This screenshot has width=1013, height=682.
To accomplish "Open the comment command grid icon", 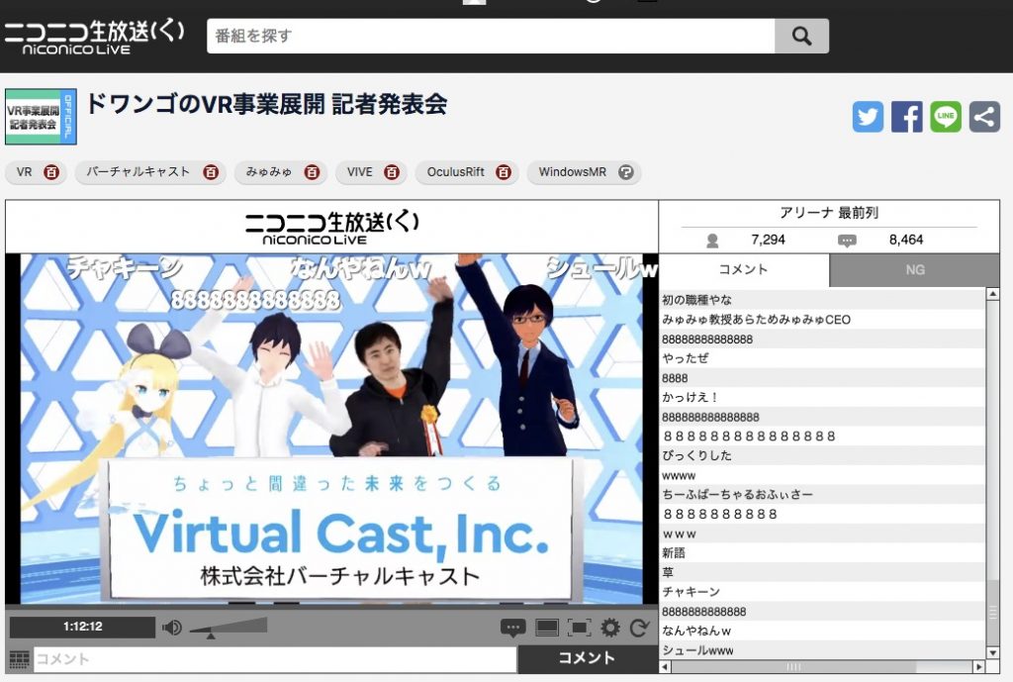I will pyautogui.click(x=20, y=659).
